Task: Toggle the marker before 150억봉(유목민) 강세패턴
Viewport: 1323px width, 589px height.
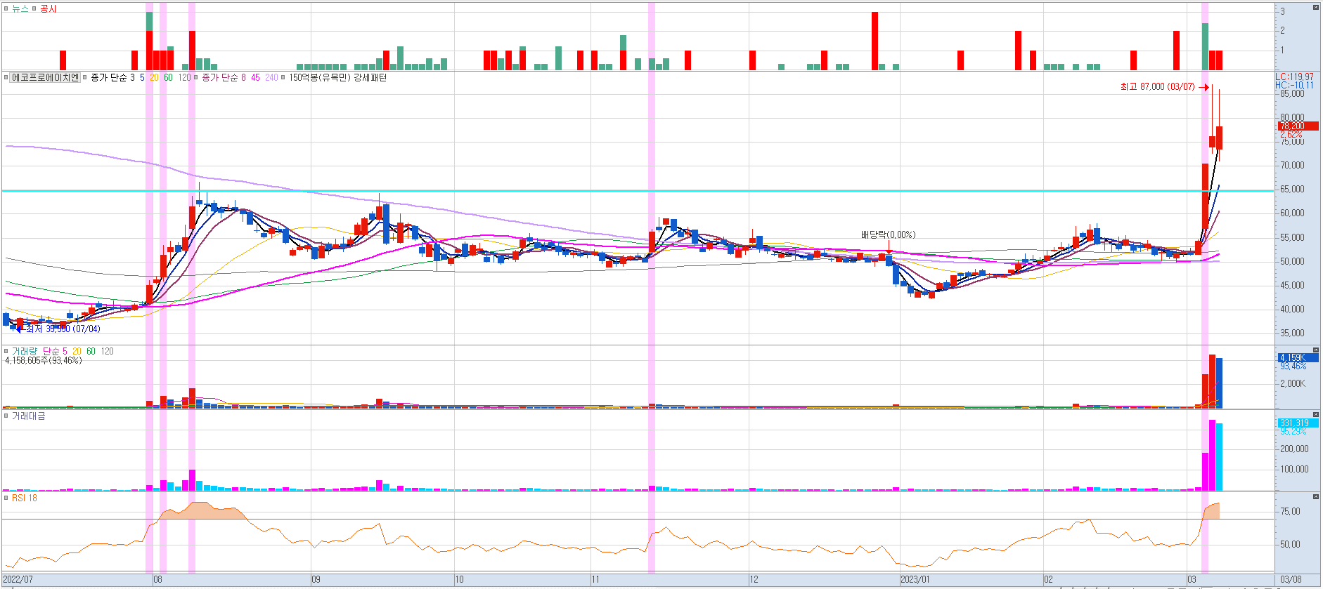Action: pyautogui.click(x=283, y=77)
